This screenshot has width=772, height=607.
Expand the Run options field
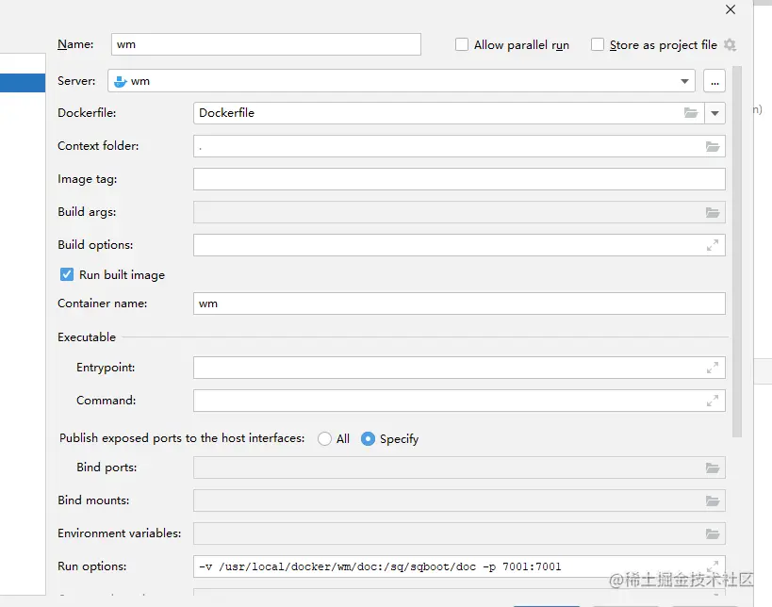pos(713,566)
